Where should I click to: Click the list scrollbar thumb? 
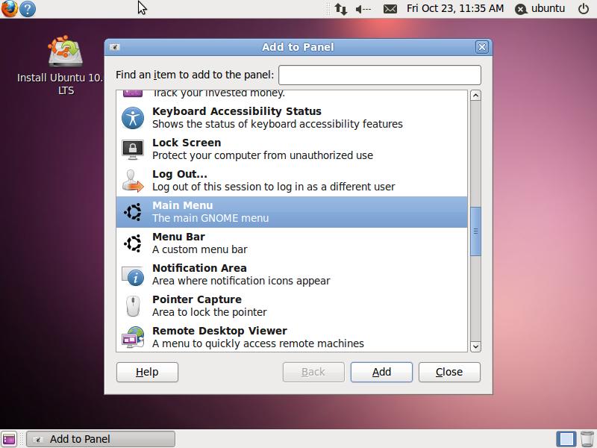[x=475, y=231]
